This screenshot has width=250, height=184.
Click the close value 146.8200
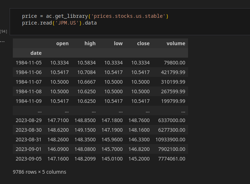139,149
